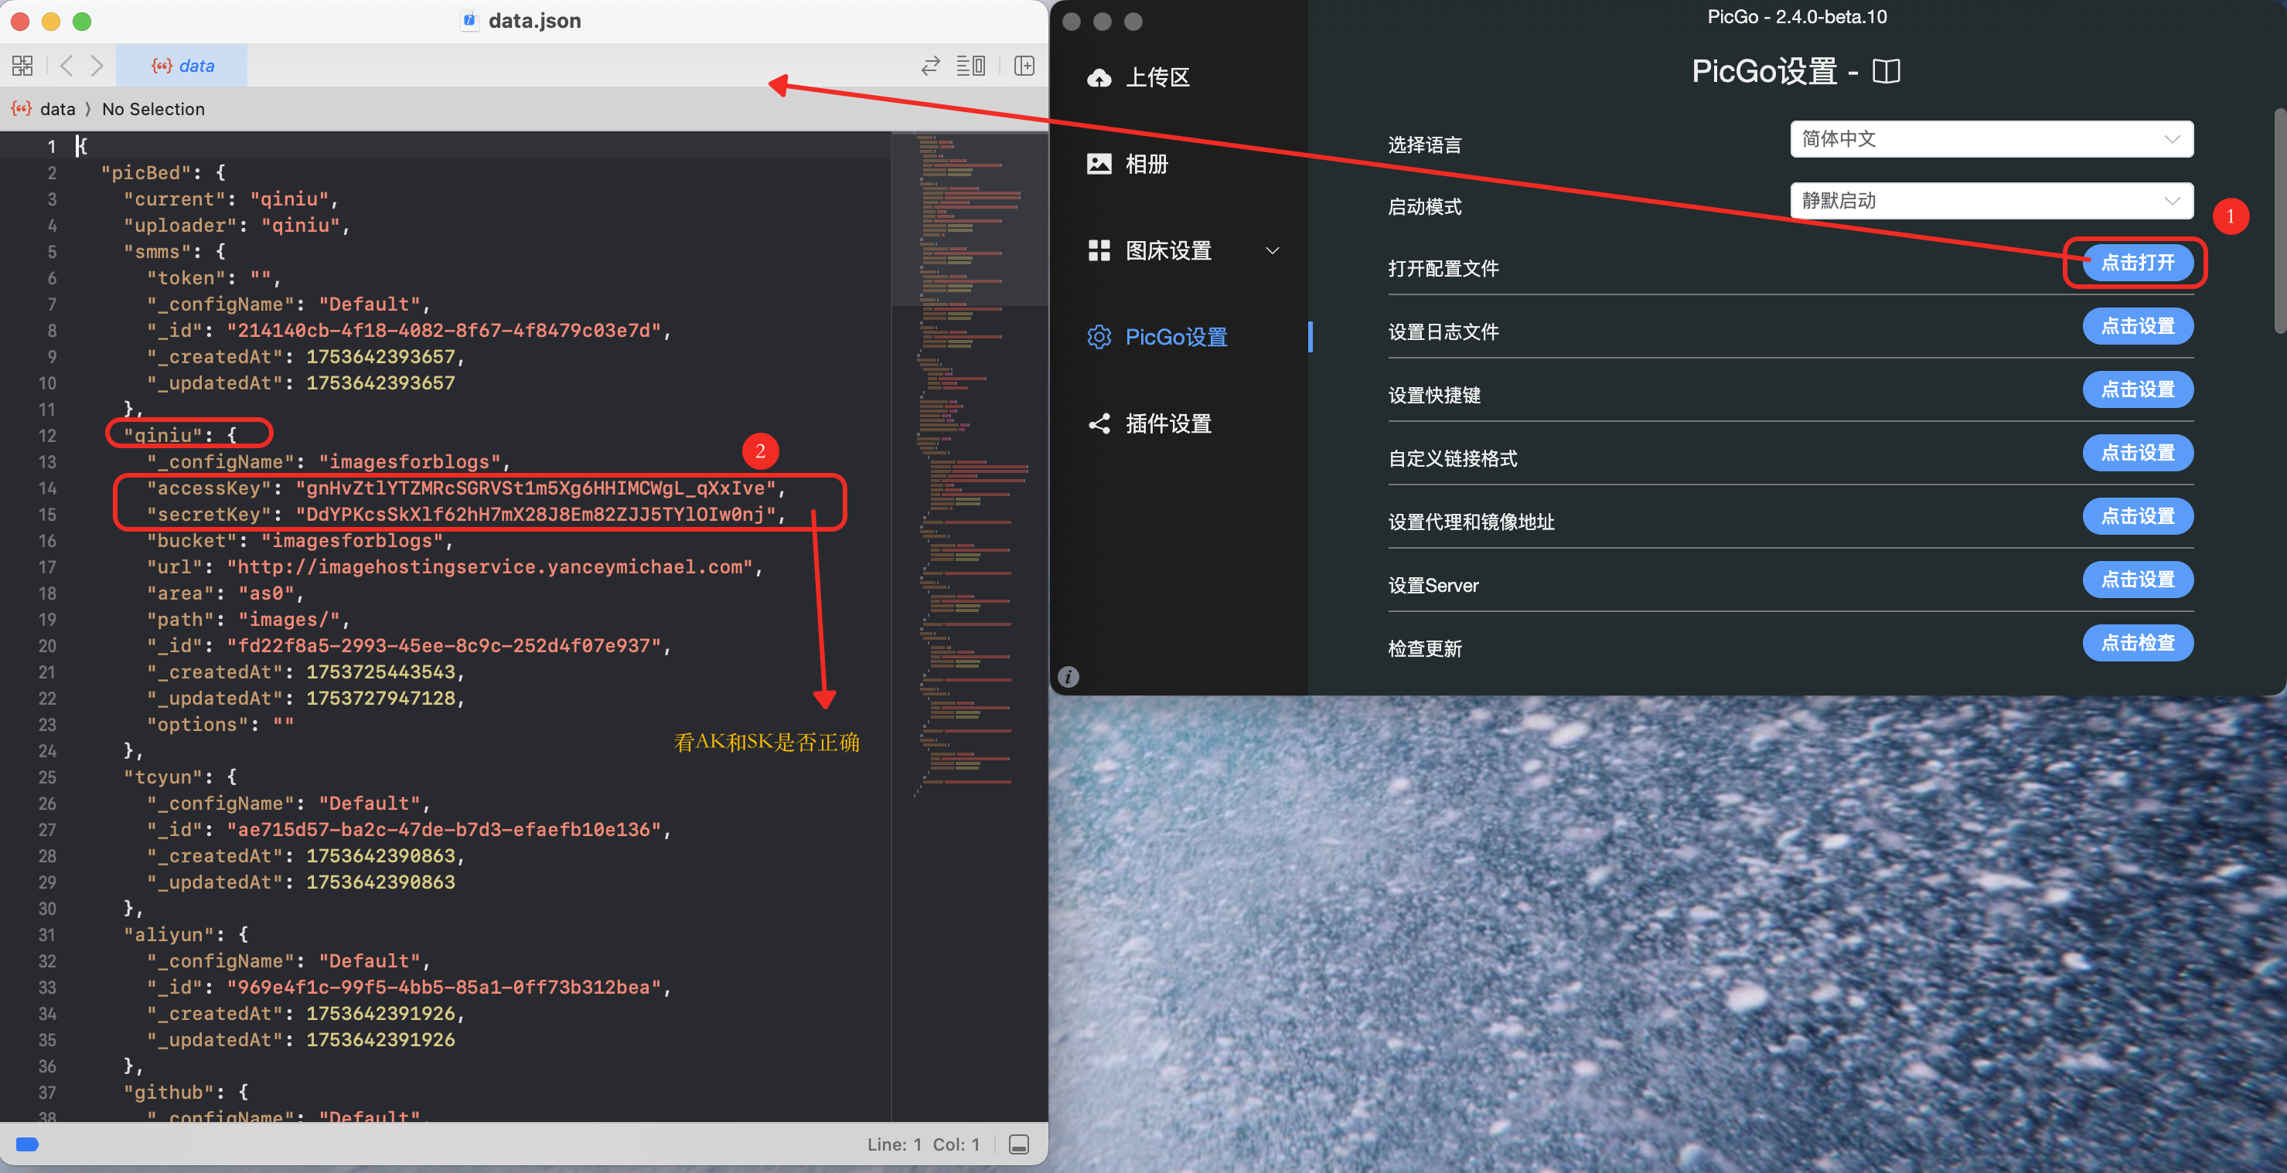The height and width of the screenshot is (1173, 2287).
Task: Click 点击打开 to open config file
Action: [2137, 263]
